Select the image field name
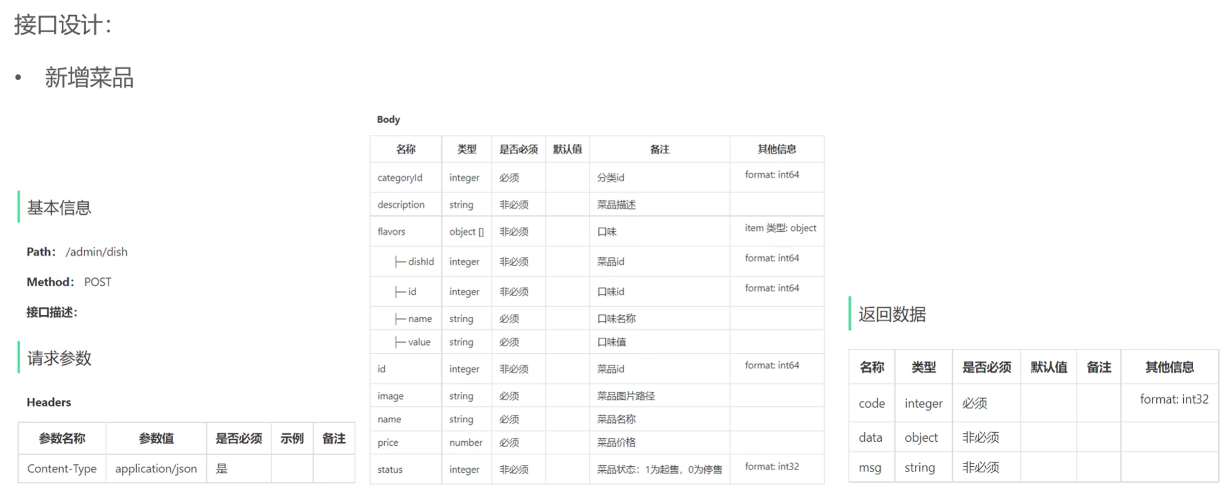Screen dimensions: 1229x490 [x=390, y=396]
